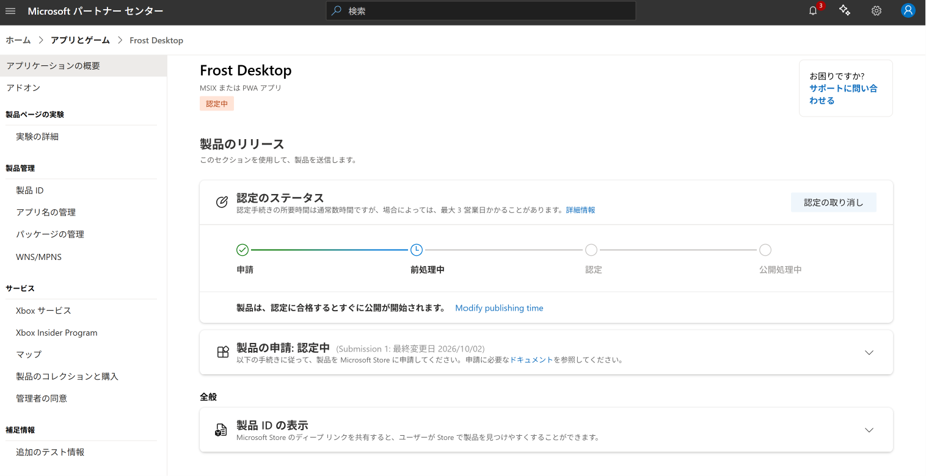Click the 製品の申請 package icon
Screen dimensions: 926x476
tap(223, 352)
